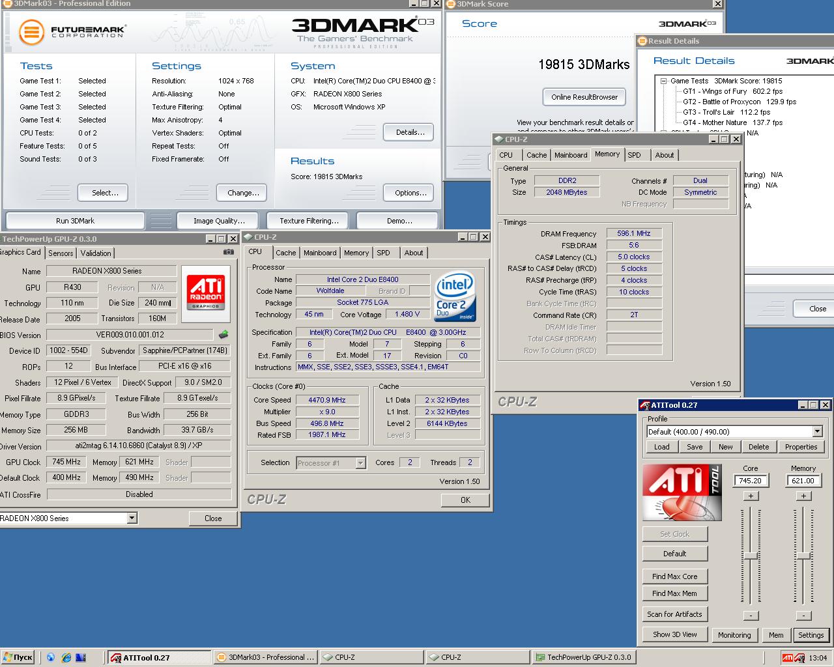Click Show 3D View in ATITool
Viewport: 834px width, 667px height.
pyautogui.click(x=675, y=634)
